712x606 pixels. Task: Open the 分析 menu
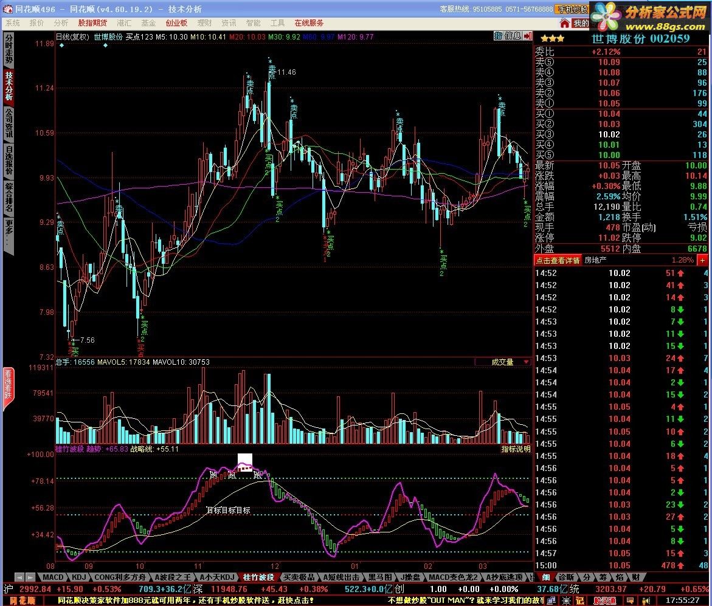61,22
